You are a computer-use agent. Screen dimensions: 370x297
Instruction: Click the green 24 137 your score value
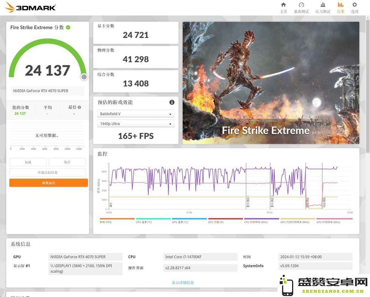pos(20,113)
